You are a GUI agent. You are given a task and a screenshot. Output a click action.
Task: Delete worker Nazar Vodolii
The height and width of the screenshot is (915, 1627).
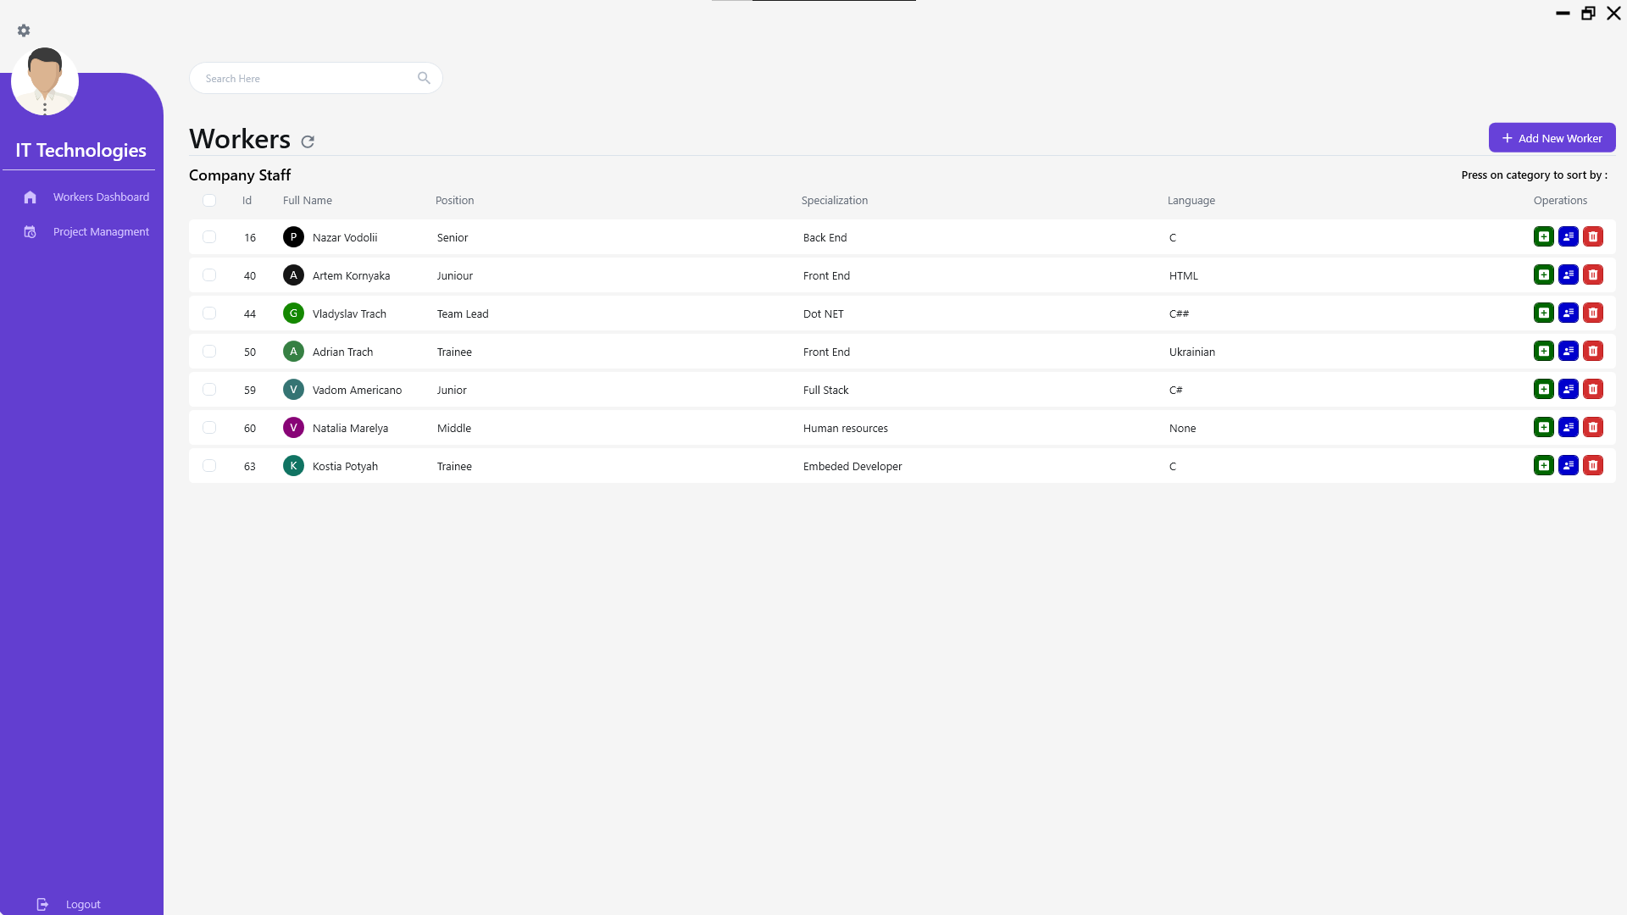pos(1594,236)
